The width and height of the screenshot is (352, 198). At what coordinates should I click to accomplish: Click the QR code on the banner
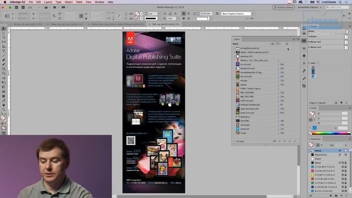pos(131,141)
